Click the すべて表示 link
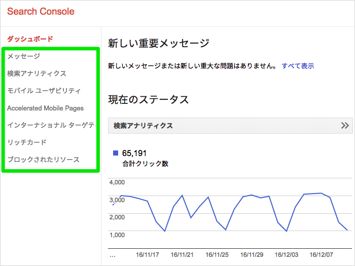The width and height of the screenshot is (355, 266). click(x=298, y=66)
